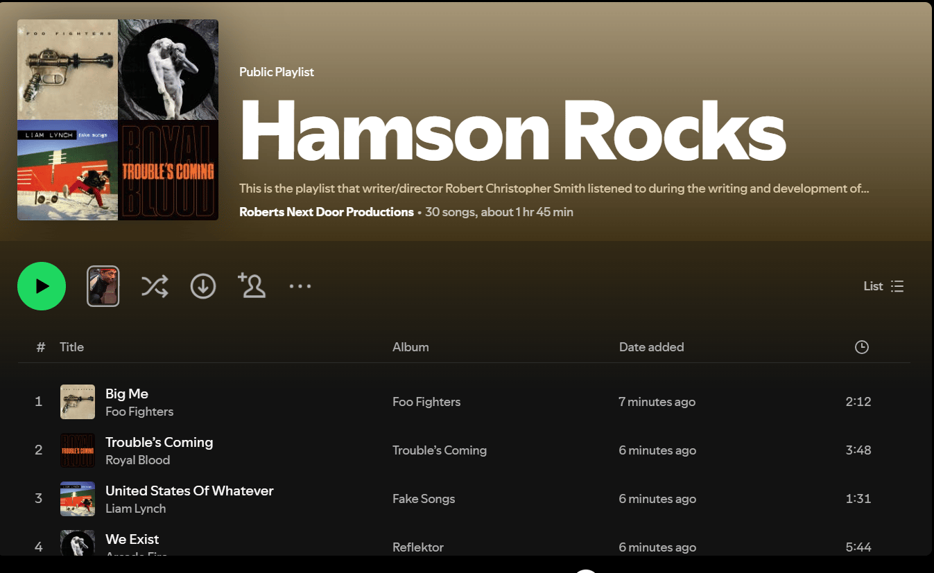
Task: Open the Foo Fighters album link in the Album column
Action: (x=426, y=402)
